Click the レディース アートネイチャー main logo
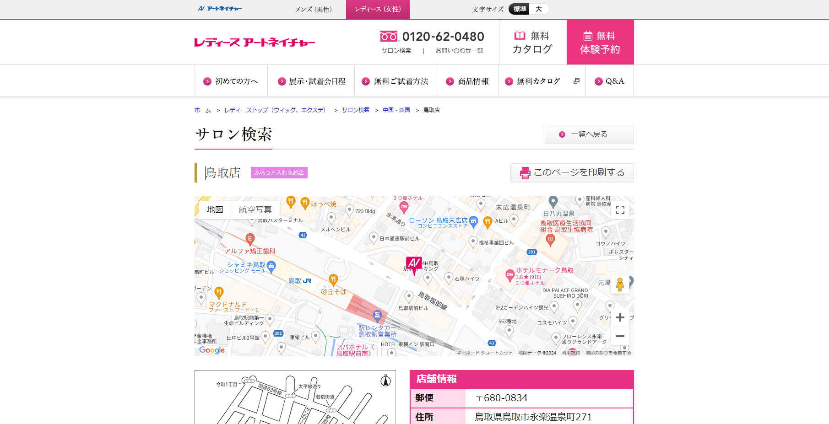The width and height of the screenshot is (829, 424). (x=255, y=43)
